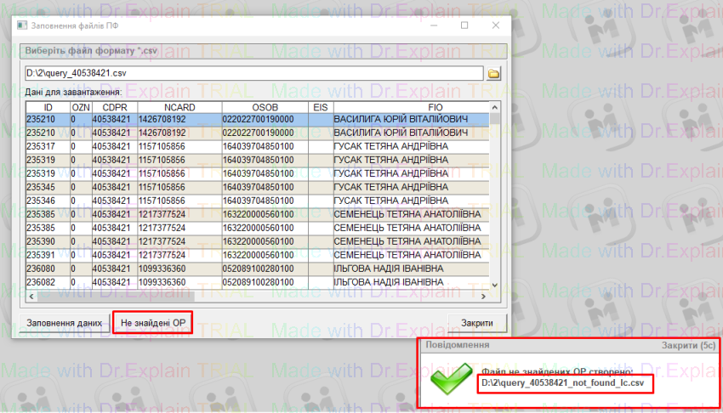Select the FIO column header
This screenshot has width=723, height=413.
[x=434, y=107]
